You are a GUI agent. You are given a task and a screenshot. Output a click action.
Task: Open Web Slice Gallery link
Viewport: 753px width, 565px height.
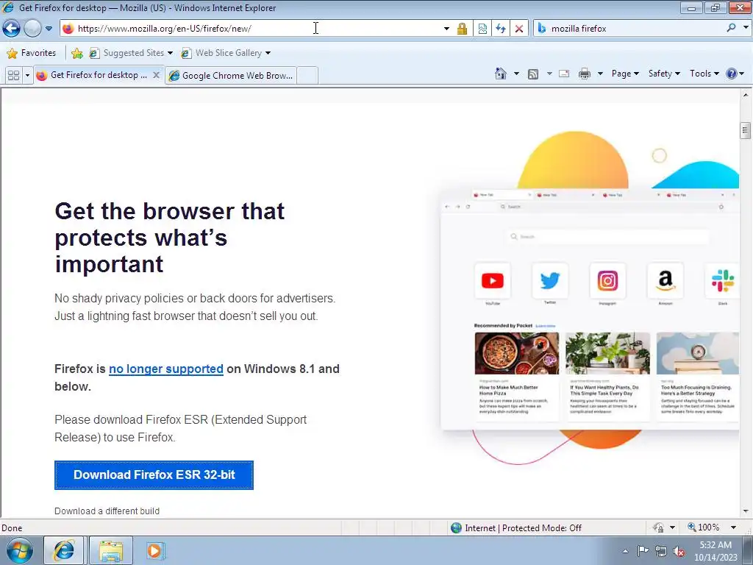click(225, 53)
